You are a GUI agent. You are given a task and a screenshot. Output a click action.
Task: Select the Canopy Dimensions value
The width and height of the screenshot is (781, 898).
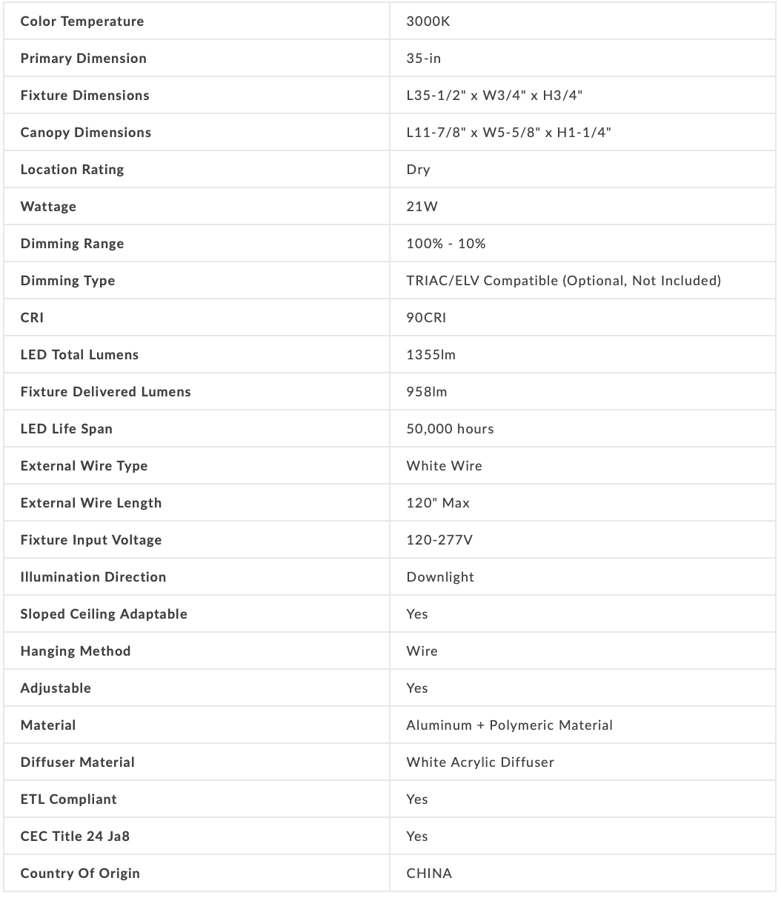[508, 133]
